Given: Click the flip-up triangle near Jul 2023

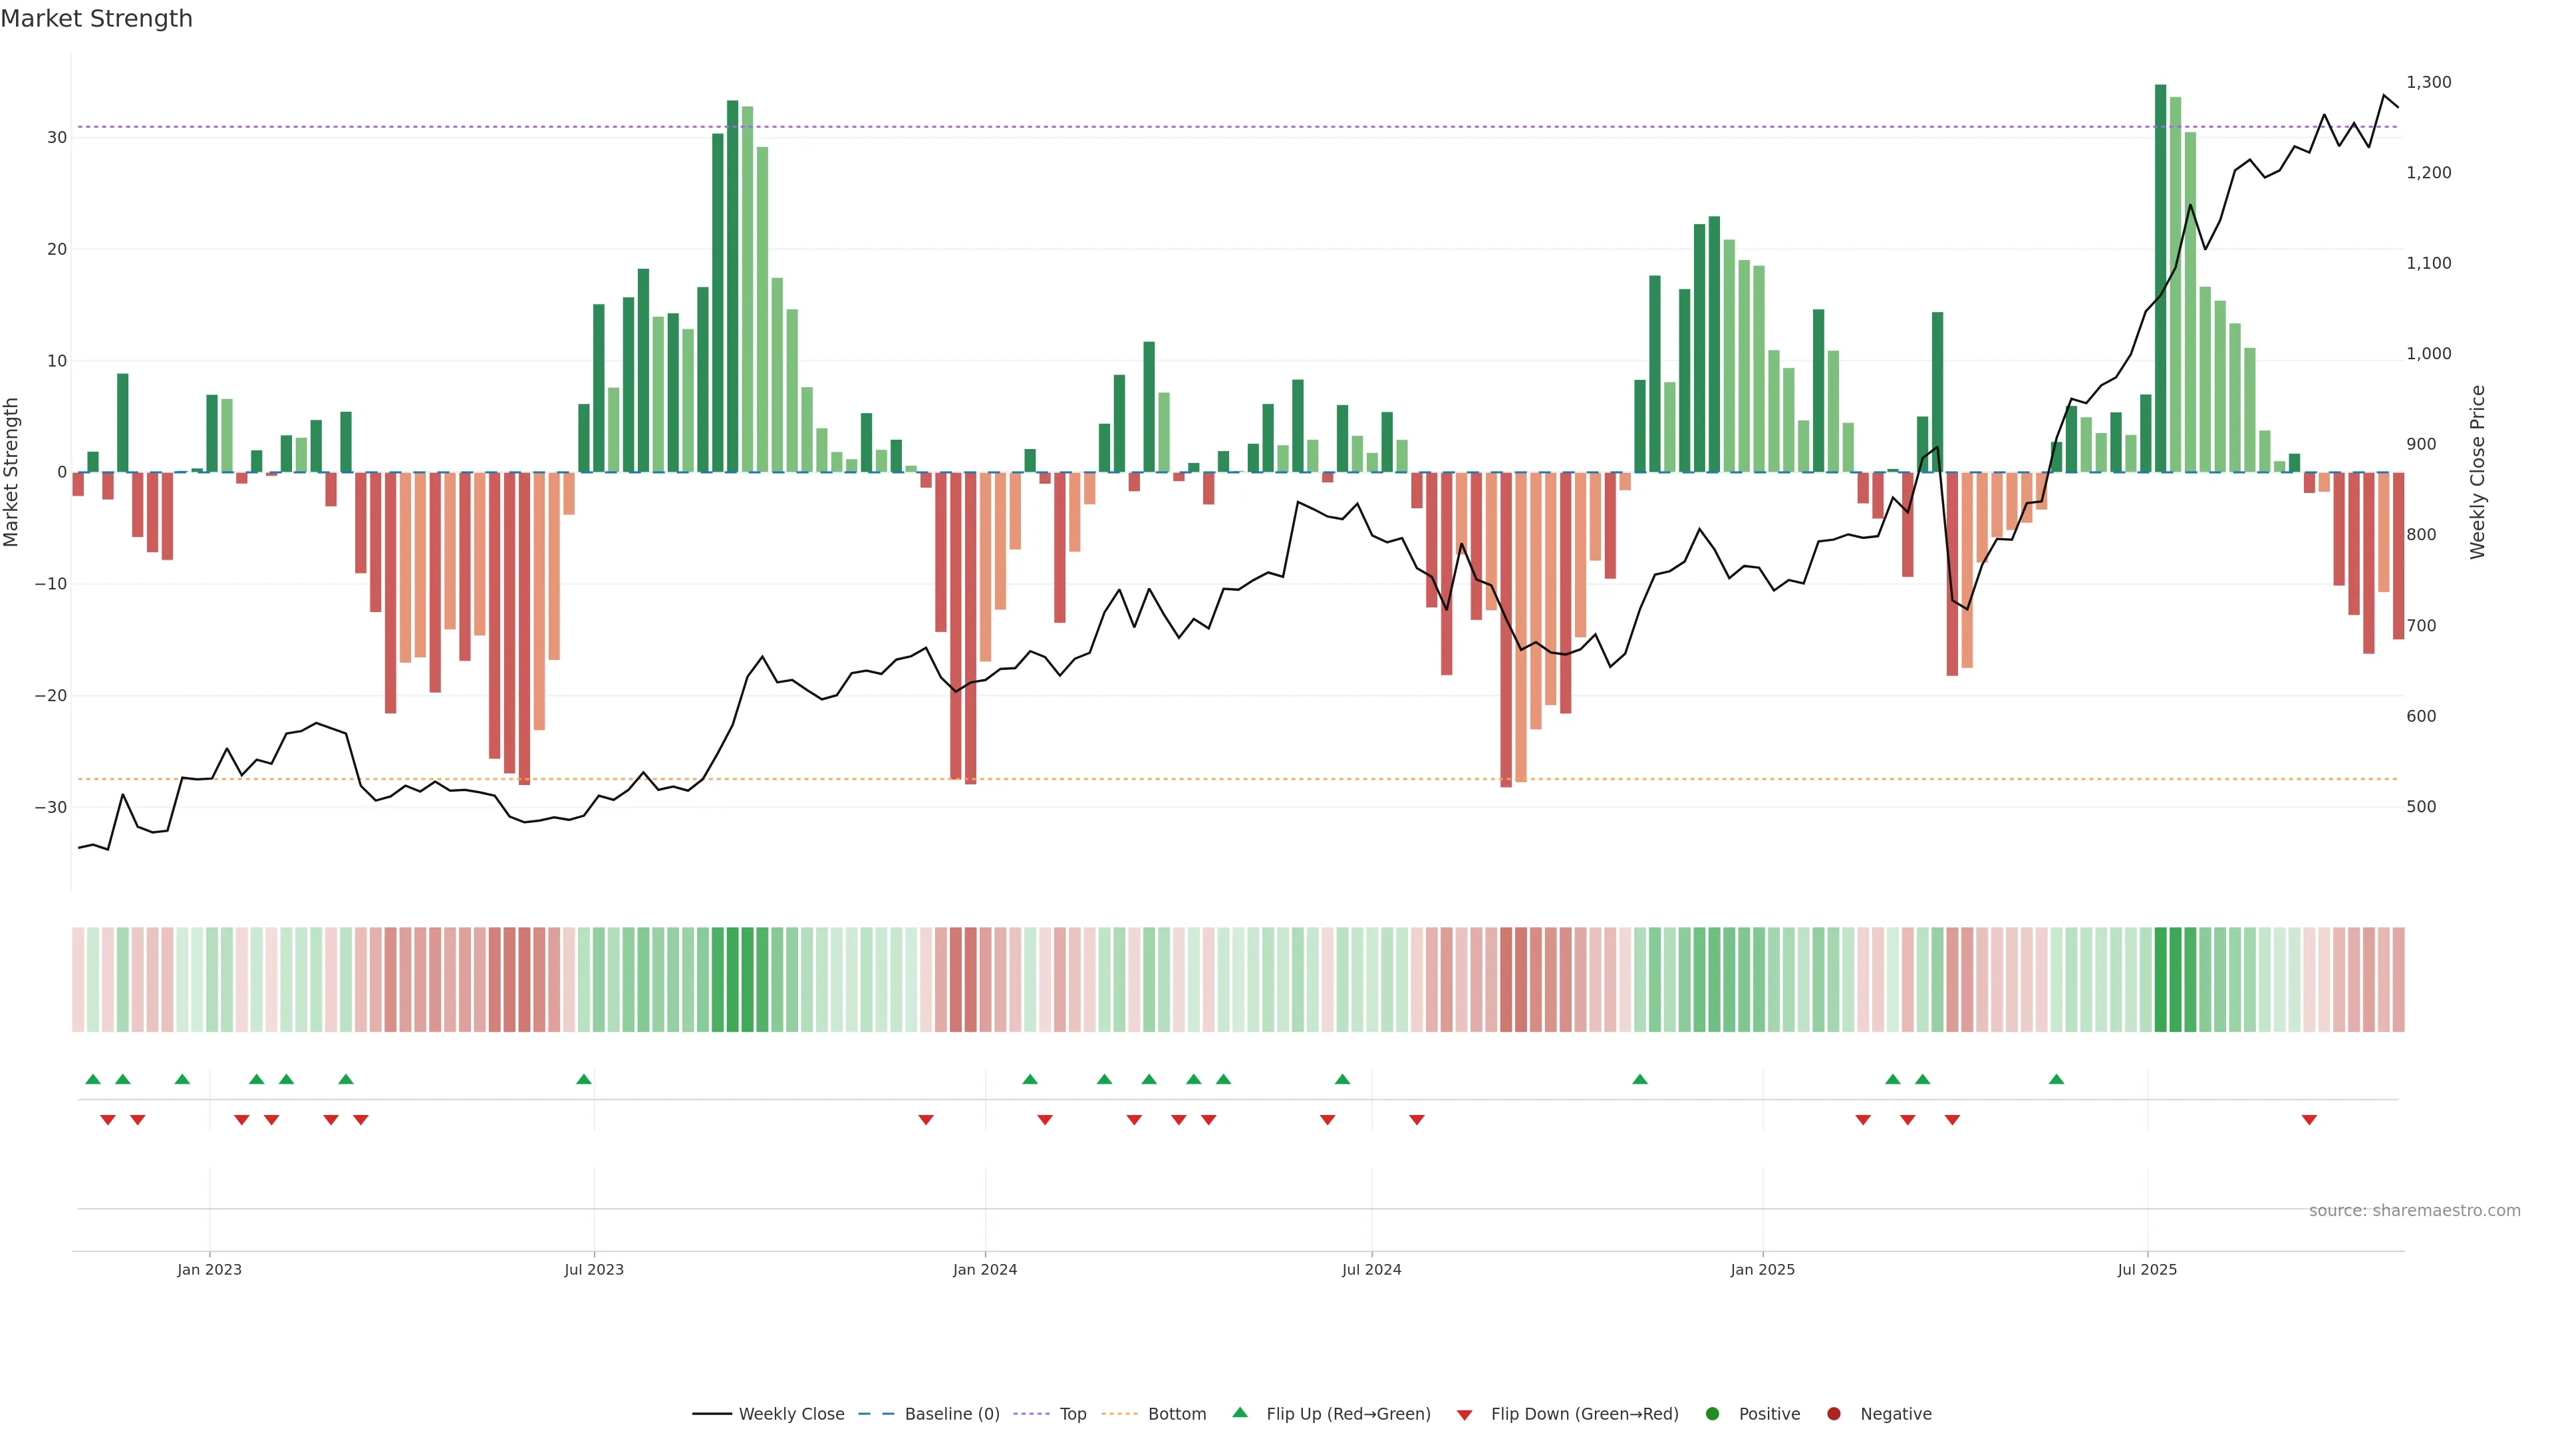Looking at the screenshot, I should click(584, 1079).
